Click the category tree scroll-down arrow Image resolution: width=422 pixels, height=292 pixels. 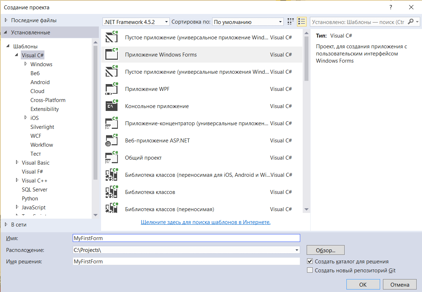[95, 215]
